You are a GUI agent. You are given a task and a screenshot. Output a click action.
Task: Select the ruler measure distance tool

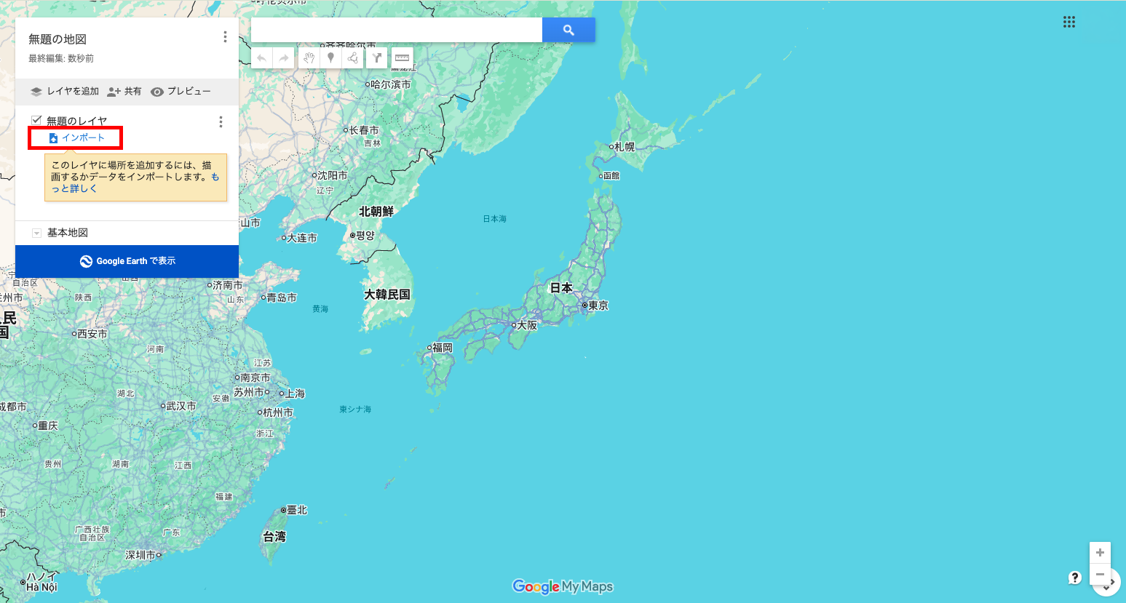click(402, 58)
